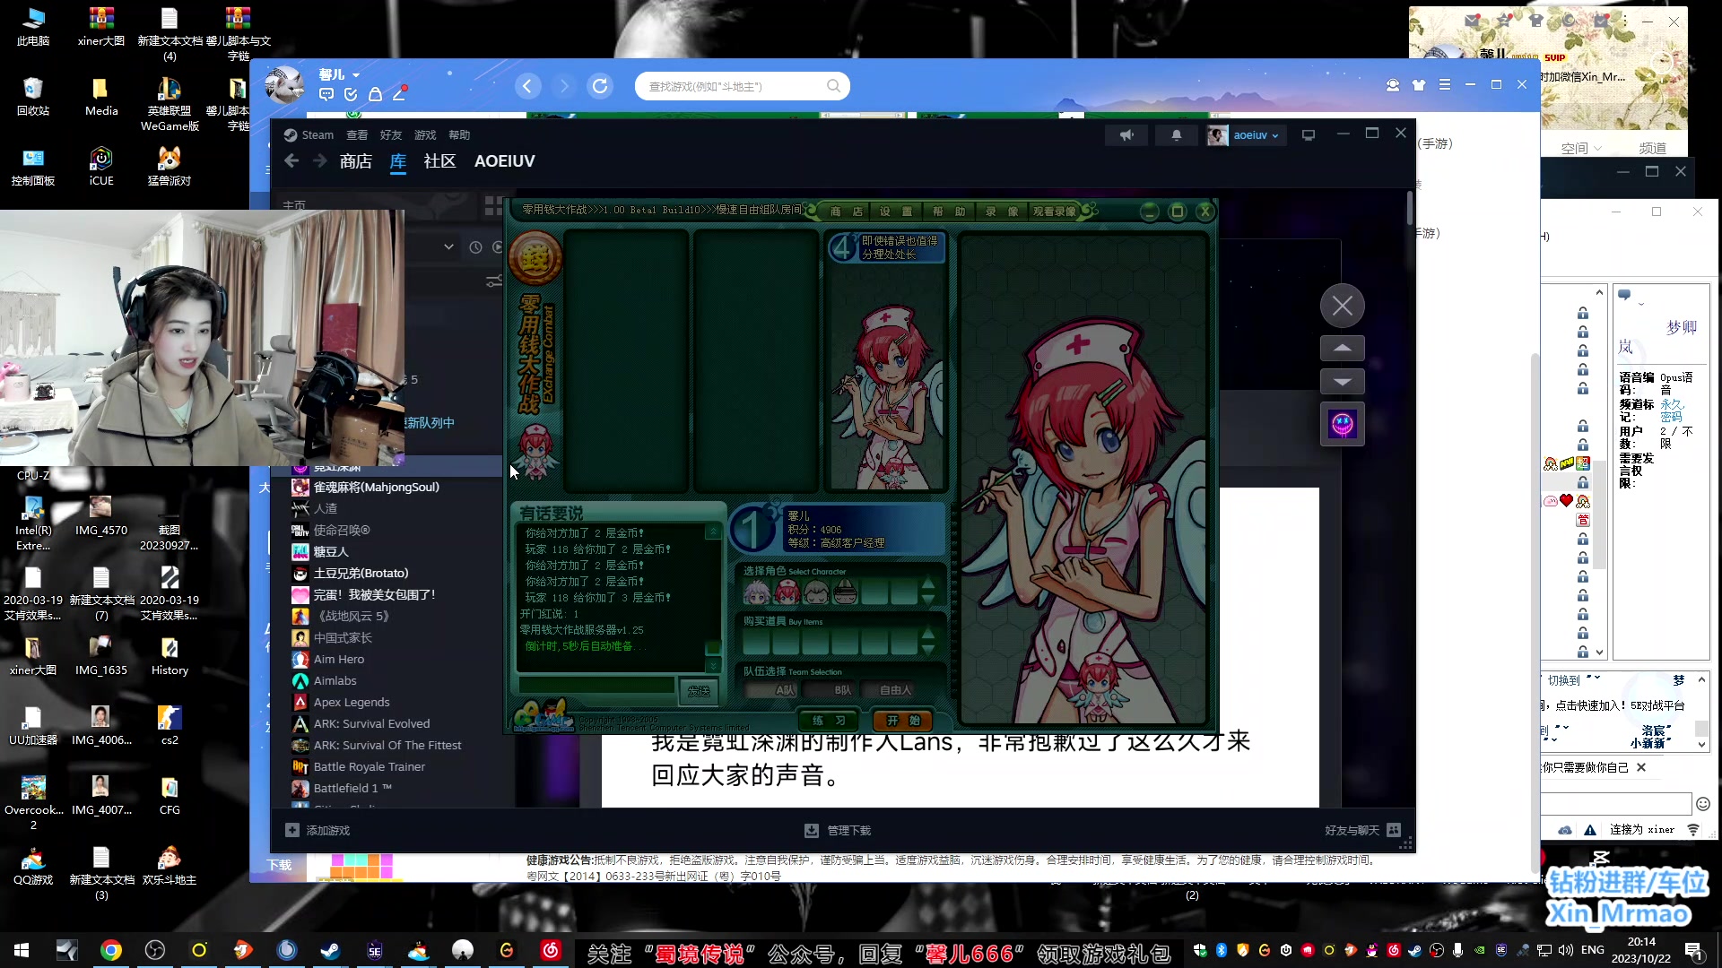Pick the silver-haired character avatar
The height and width of the screenshot is (968, 1722).
coord(758,592)
